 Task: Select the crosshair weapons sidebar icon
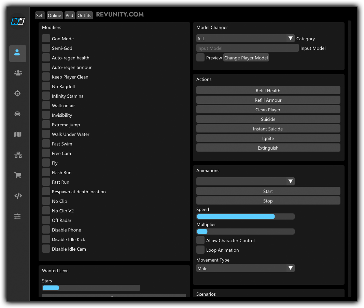pyautogui.click(x=18, y=93)
